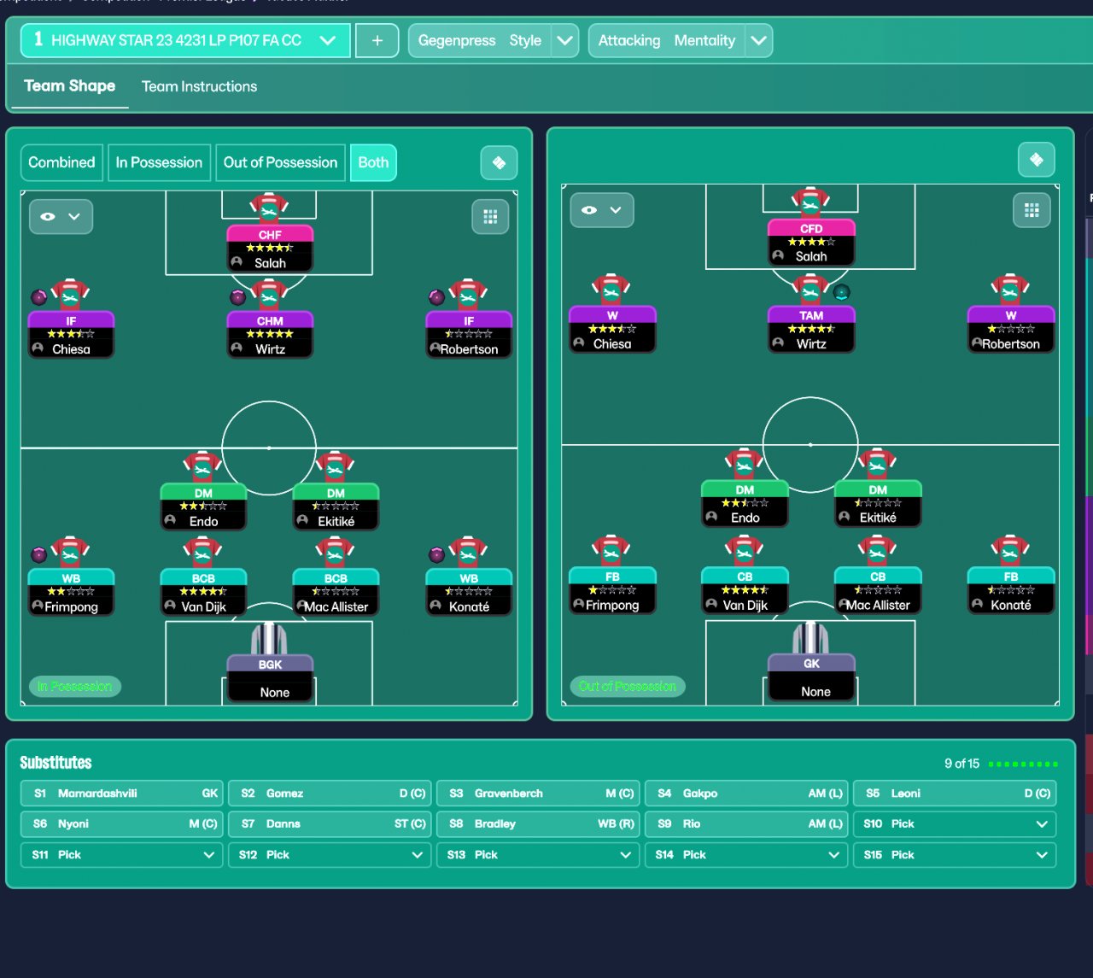Open the grid icon on the Out of Possession pitch
Viewport: 1093px width, 978px height.
pos(1032,210)
